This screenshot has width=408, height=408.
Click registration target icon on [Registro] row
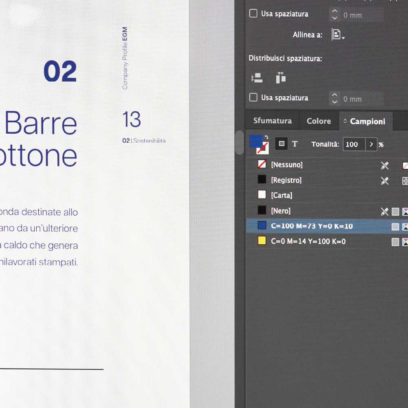(x=405, y=181)
